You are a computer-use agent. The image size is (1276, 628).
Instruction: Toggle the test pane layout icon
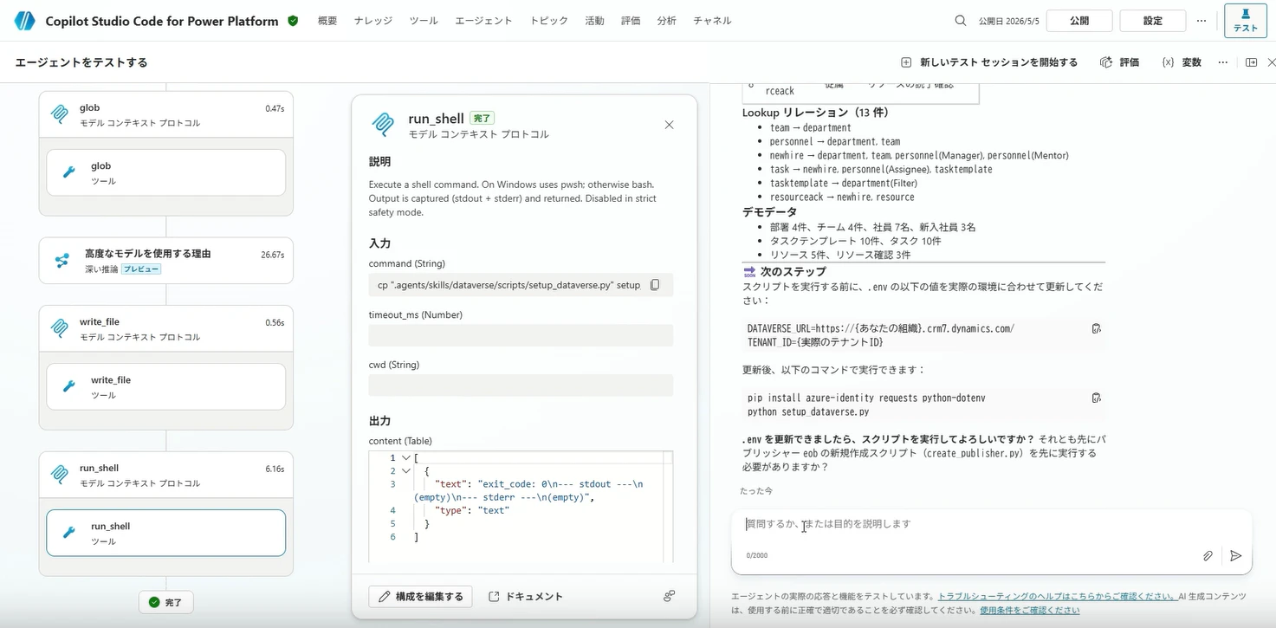point(1251,62)
